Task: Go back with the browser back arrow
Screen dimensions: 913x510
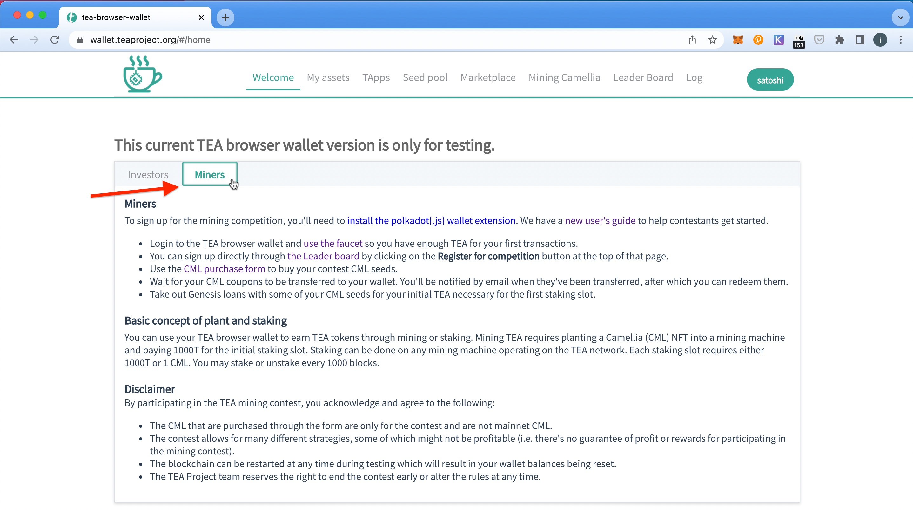Action: tap(14, 40)
